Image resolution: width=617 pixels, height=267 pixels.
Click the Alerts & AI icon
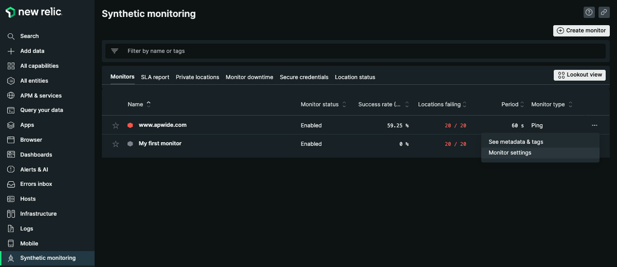point(11,169)
